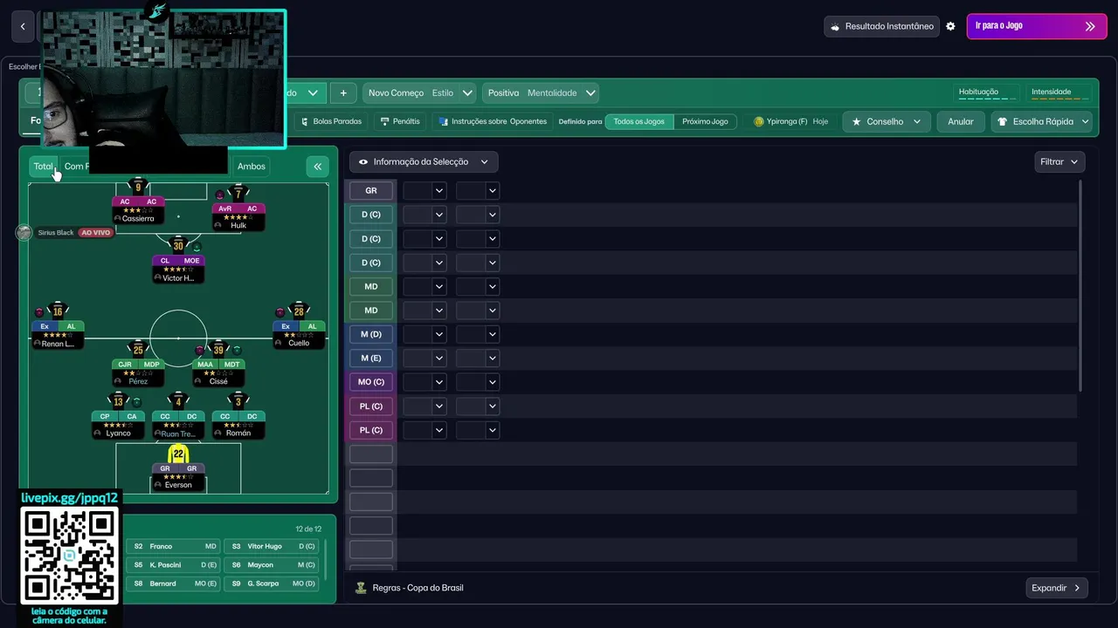The image size is (1118, 628).
Task: Select Lyanco number 13 shirt icon
Action: coord(118,401)
